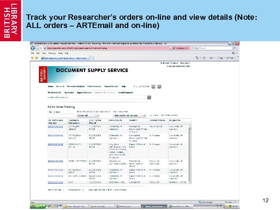Screen dimensions: 280x210
Task: Click the Logout link
Action: tap(185, 63)
